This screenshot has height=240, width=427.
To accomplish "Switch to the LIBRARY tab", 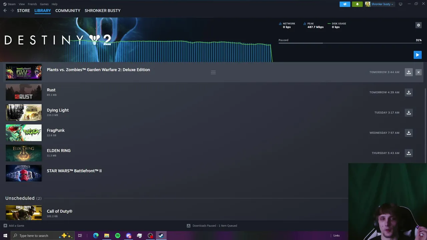I will coord(43,11).
